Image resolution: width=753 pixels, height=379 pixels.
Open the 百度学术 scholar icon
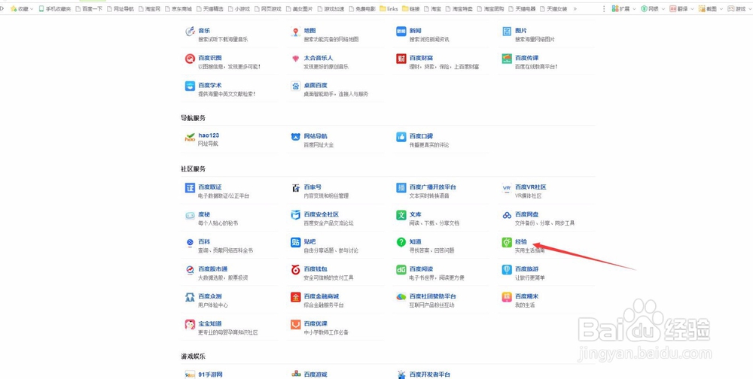point(191,86)
